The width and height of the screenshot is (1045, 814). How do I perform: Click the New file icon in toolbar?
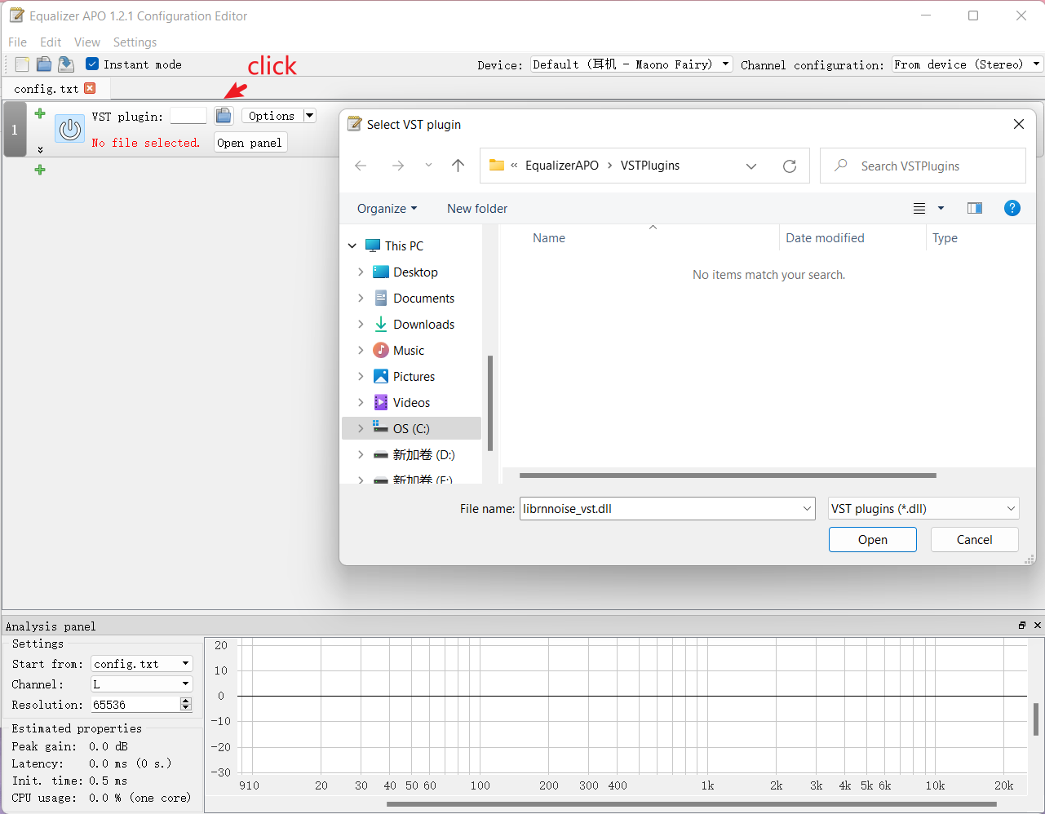pos(22,64)
